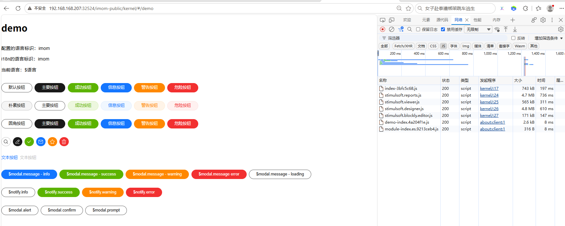Open network conditions wifi icon
565x226 pixels.
(497, 29)
